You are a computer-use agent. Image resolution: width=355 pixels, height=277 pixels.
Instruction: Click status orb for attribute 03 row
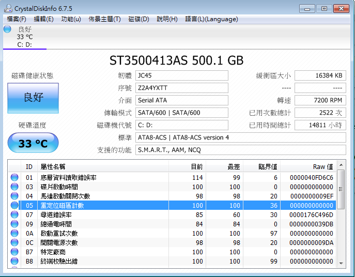pos(14,187)
